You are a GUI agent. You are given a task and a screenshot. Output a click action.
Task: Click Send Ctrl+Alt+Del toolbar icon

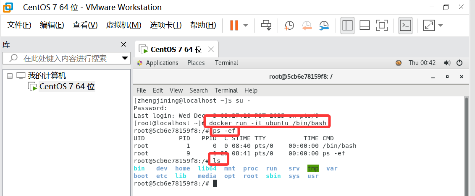[x=266, y=25]
